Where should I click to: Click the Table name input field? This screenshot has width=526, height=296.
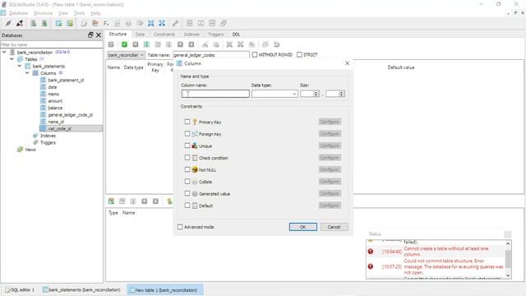[x=211, y=55]
